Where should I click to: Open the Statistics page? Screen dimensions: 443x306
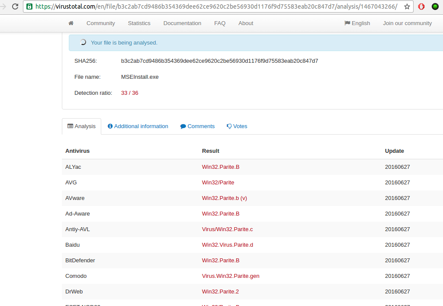[x=139, y=23]
